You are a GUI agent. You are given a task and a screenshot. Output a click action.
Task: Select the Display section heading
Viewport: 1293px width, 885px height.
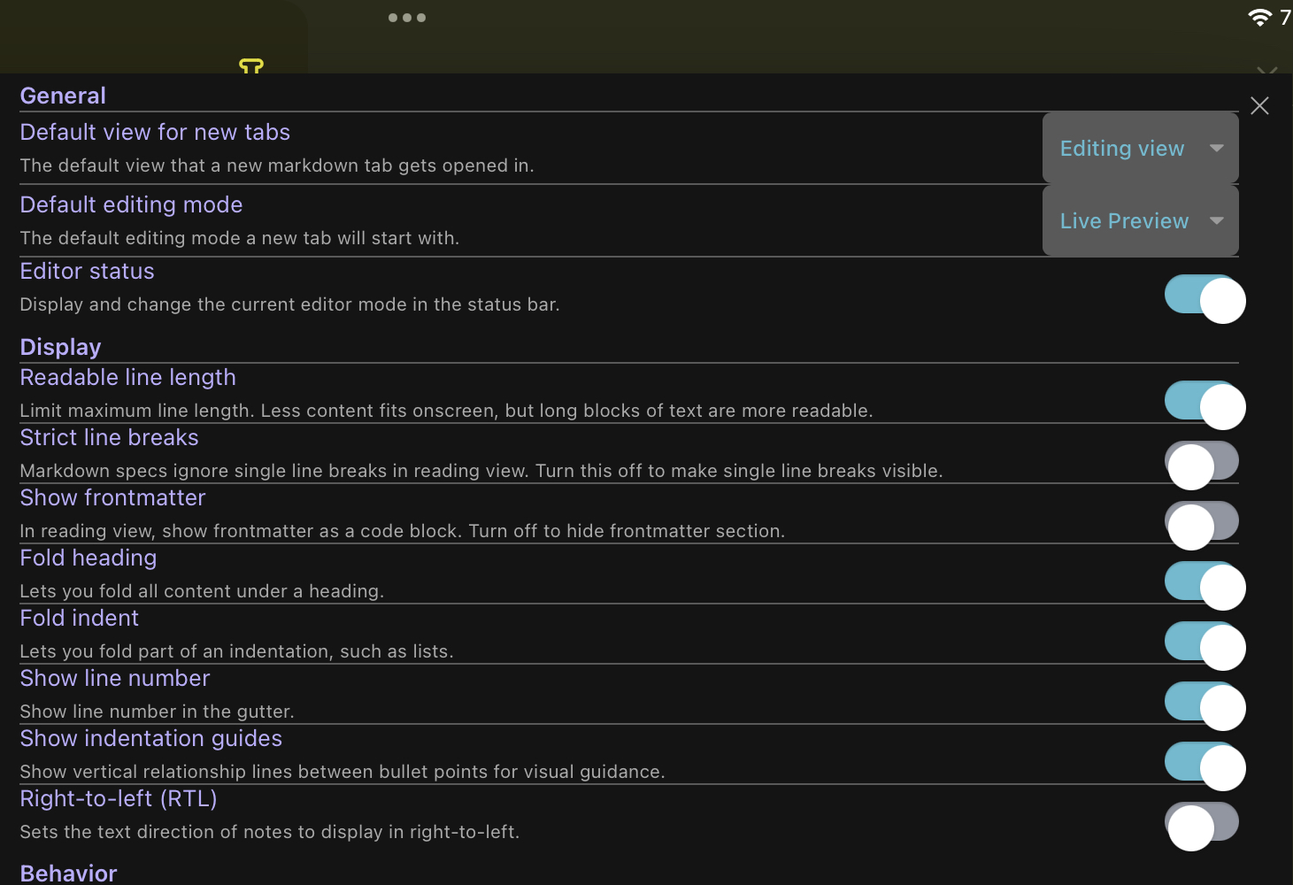coord(60,347)
